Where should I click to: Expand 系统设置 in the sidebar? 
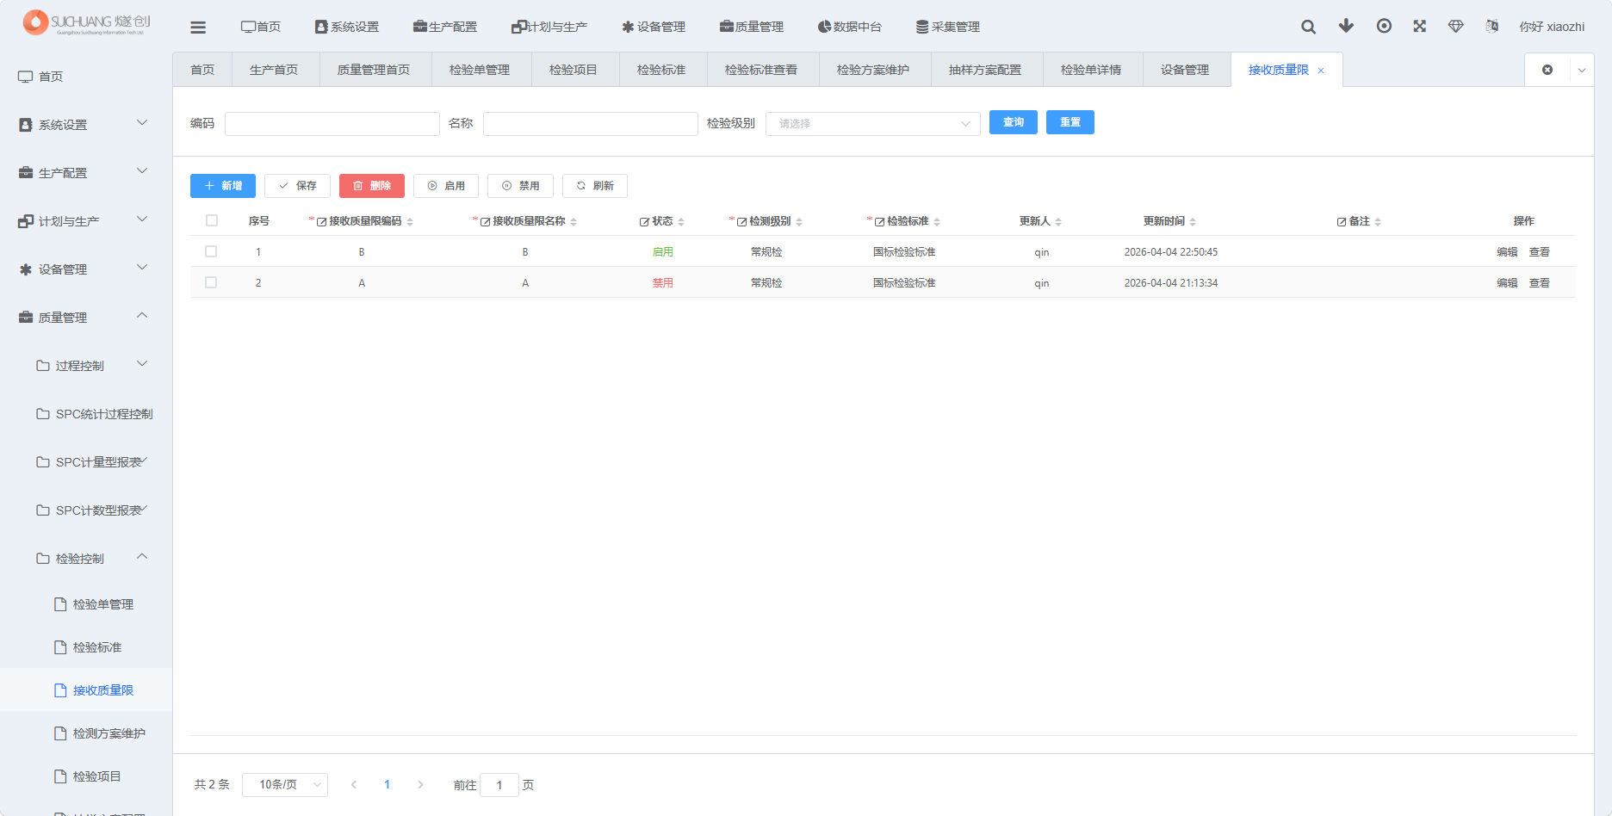click(86, 125)
